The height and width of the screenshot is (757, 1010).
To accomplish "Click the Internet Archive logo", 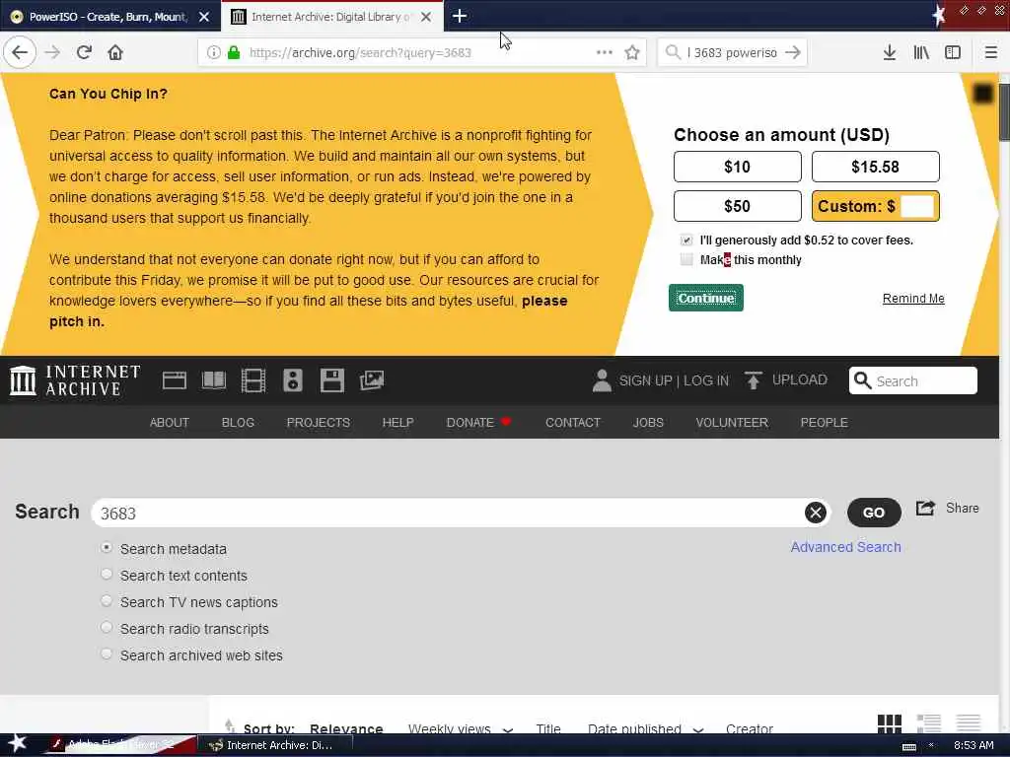I will [x=75, y=380].
